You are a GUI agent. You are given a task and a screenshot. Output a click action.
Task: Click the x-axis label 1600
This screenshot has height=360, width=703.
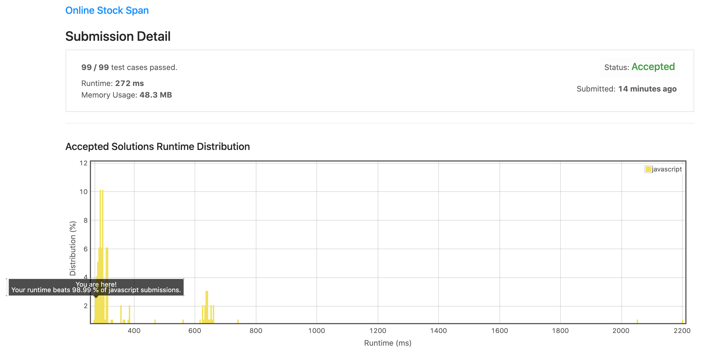pyautogui.click(x=500, y=331)
